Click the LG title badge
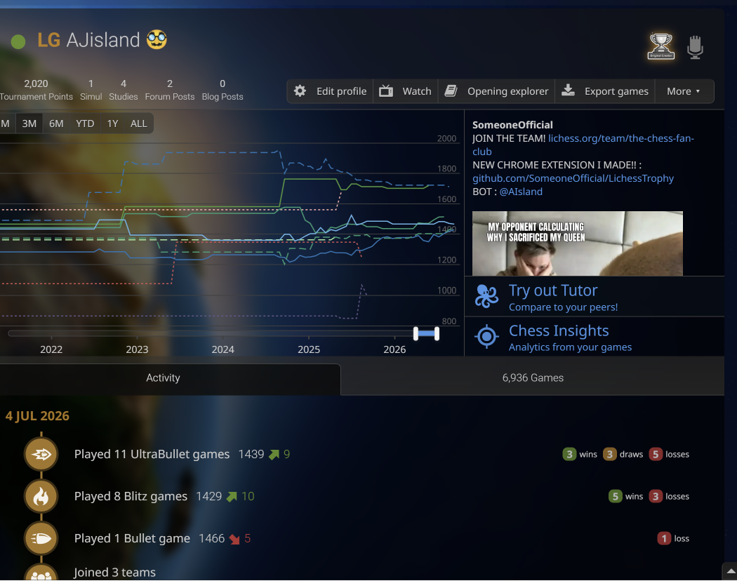Image resolution: width=737 pixels, height=581 pixels. pos(49,40)
